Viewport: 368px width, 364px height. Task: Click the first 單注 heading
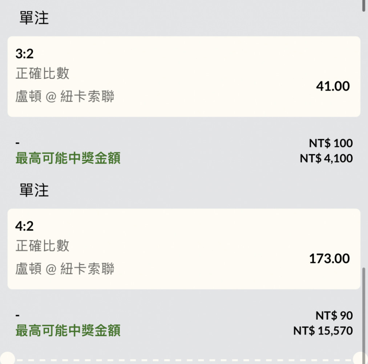pyautogui.click(x=34, y=17)
